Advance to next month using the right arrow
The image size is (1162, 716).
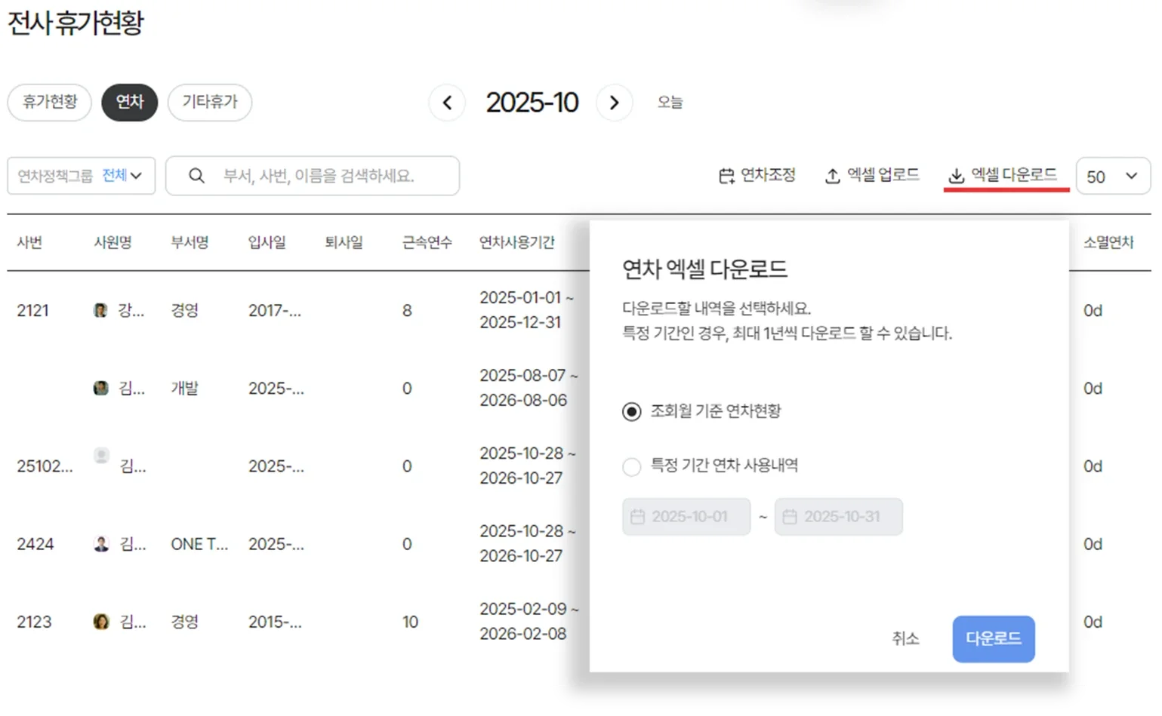[615, 103]
